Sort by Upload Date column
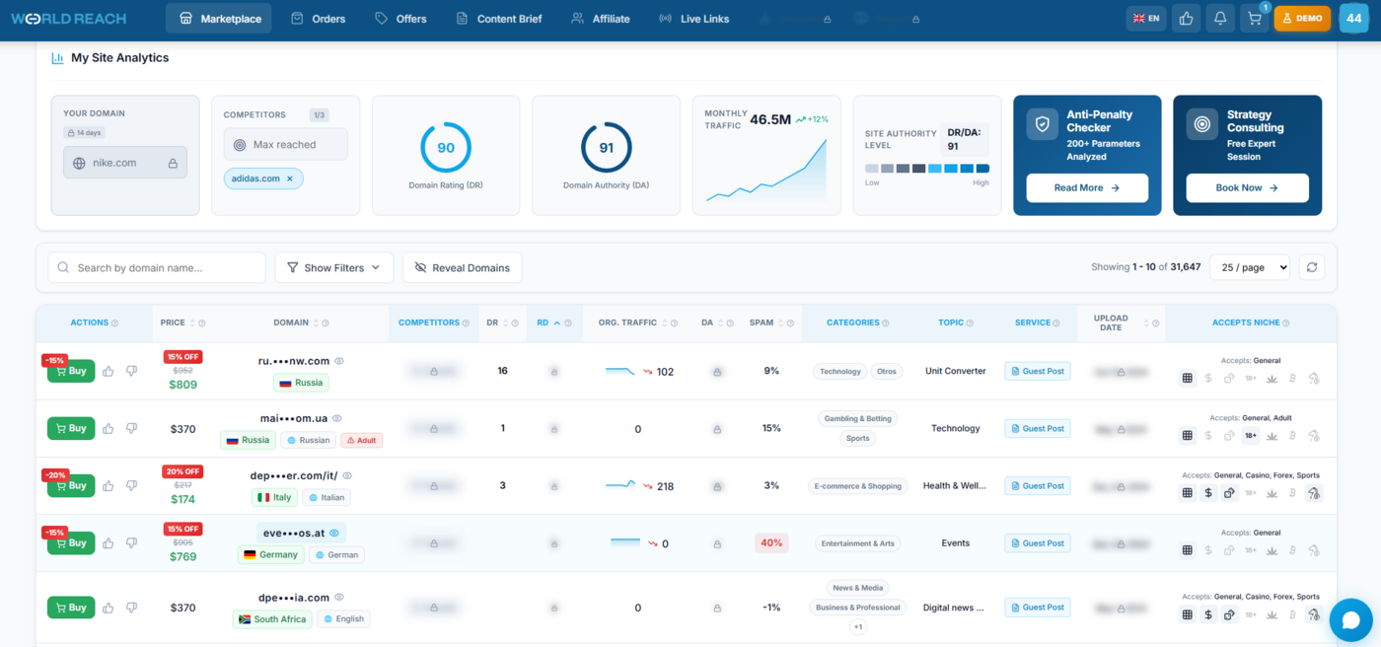Screen dimensions: 1381x647 pyautogui.click(x=1146, y=323)
